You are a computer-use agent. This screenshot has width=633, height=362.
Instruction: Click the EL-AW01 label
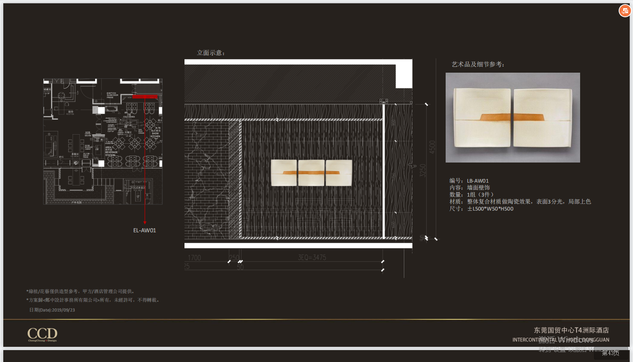(145, 231)
